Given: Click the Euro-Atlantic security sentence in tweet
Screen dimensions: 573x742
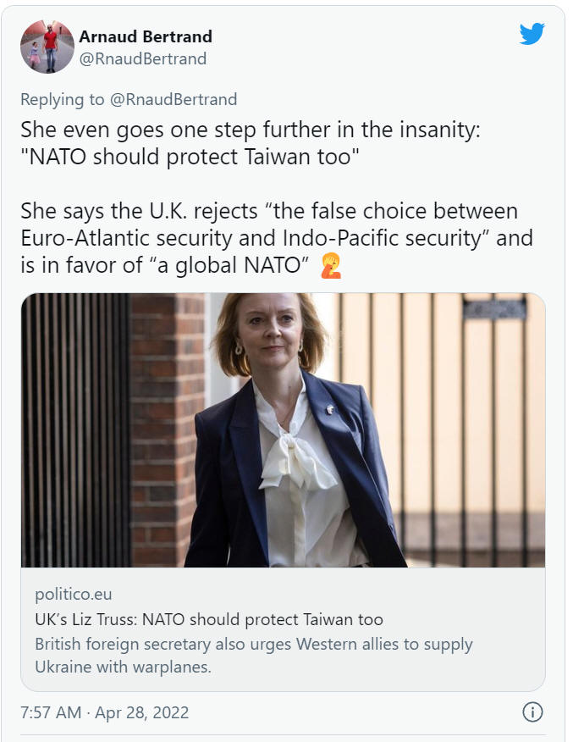Looking at the screenshot, I should 277,237.
